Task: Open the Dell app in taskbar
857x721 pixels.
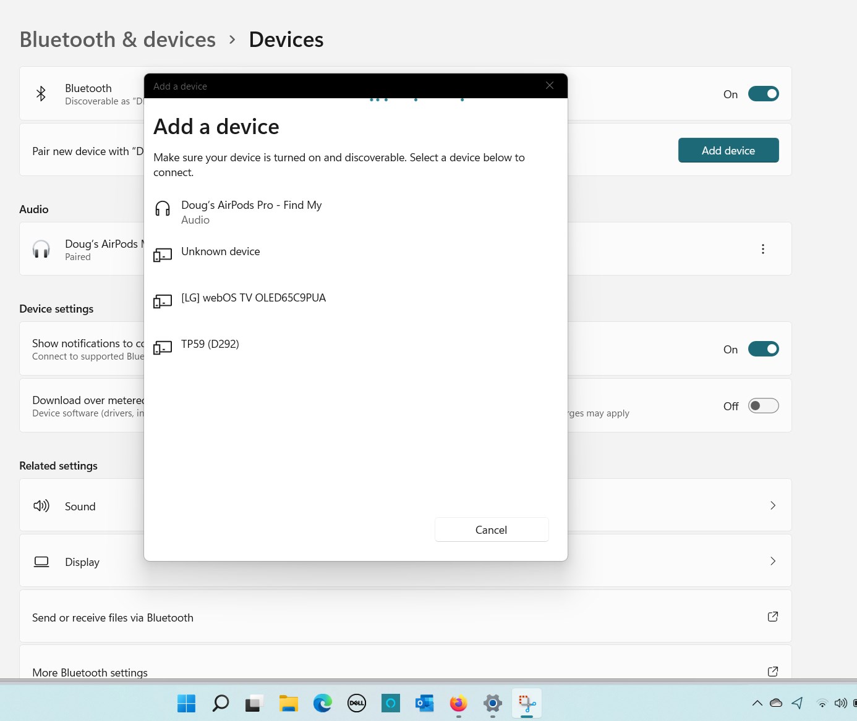Action: pos(357,703)
